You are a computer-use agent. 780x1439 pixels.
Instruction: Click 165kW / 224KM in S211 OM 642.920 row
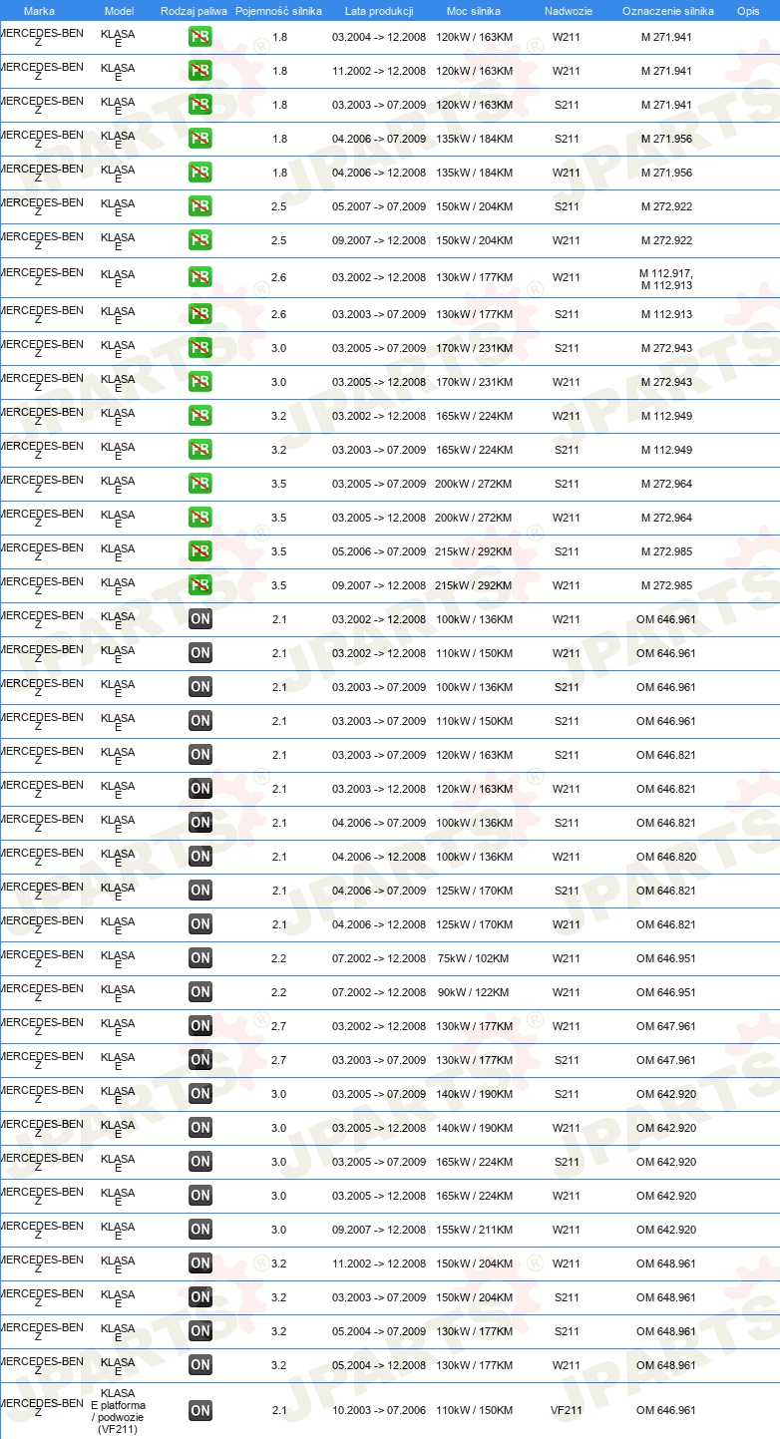point(474,1163)
